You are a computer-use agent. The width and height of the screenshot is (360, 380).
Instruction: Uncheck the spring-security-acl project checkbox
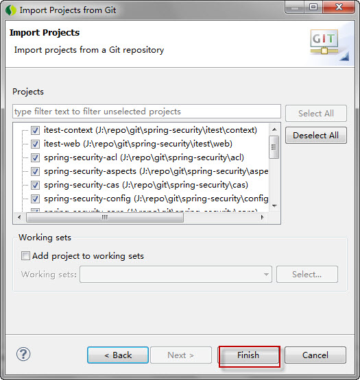pyautogui.click(x=35, y=157)
